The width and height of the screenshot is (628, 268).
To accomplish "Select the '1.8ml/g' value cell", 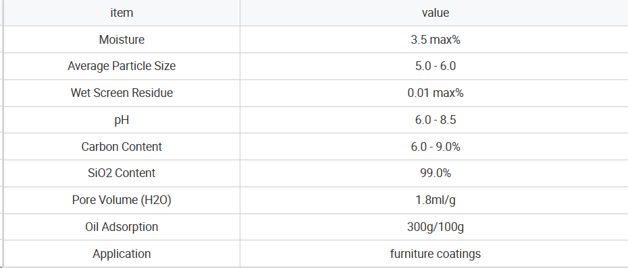I will point(434,200).
